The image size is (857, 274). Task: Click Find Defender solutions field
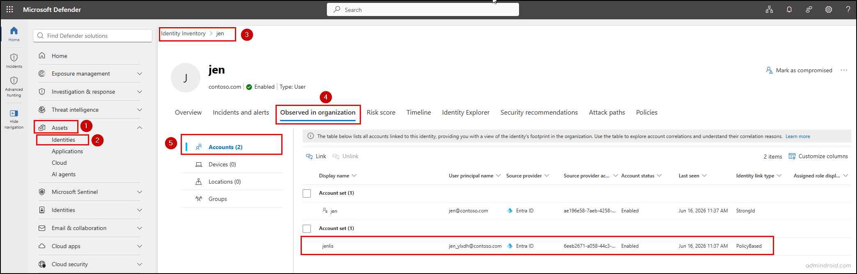(92, 36)
